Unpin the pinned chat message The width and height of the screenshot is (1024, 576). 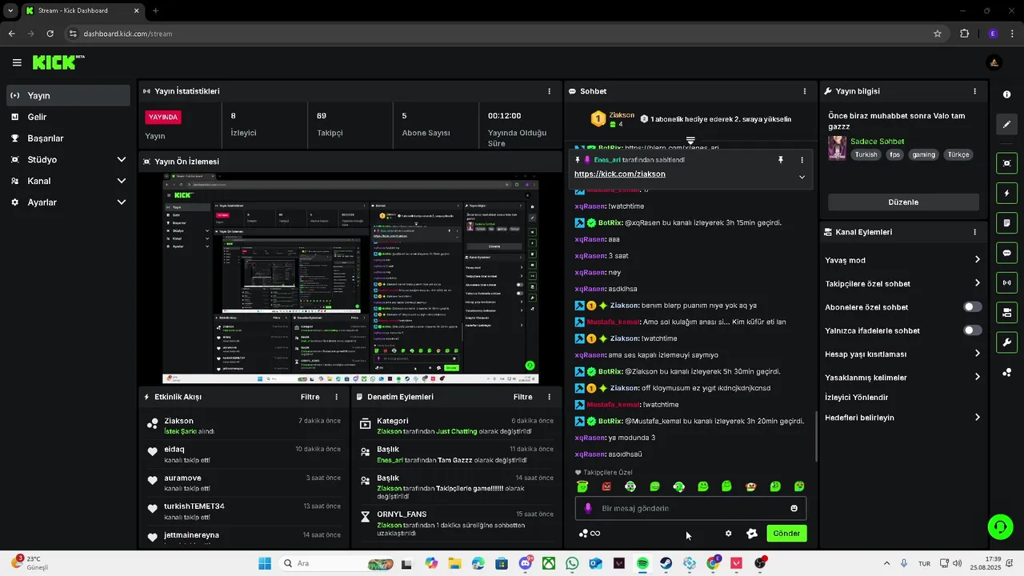tap(781, 160)
